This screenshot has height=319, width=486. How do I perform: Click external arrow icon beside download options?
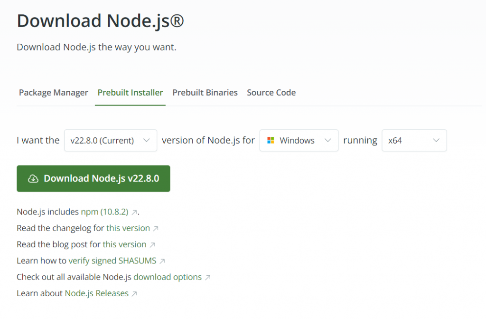(x=207, y=277)
